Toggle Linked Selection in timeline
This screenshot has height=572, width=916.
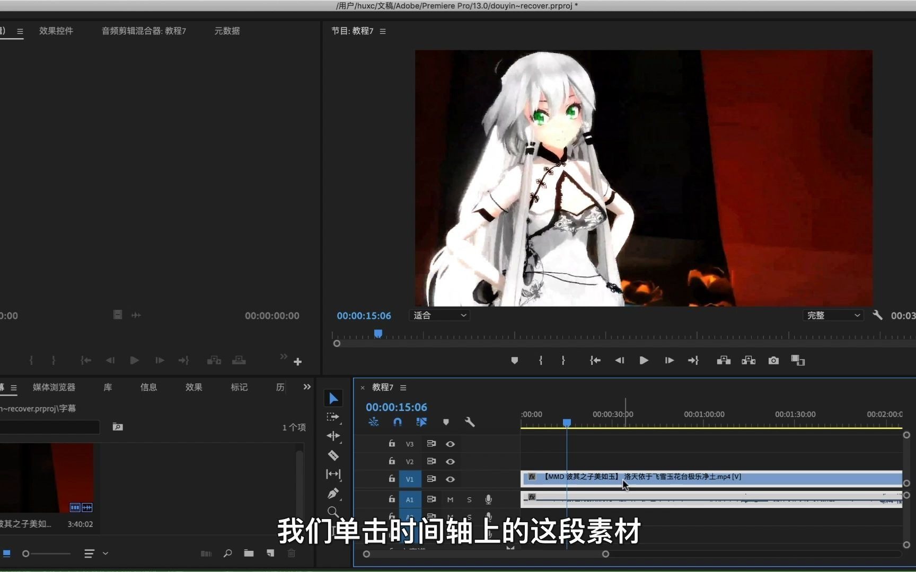pyautogui.click(x=421, y=422)
